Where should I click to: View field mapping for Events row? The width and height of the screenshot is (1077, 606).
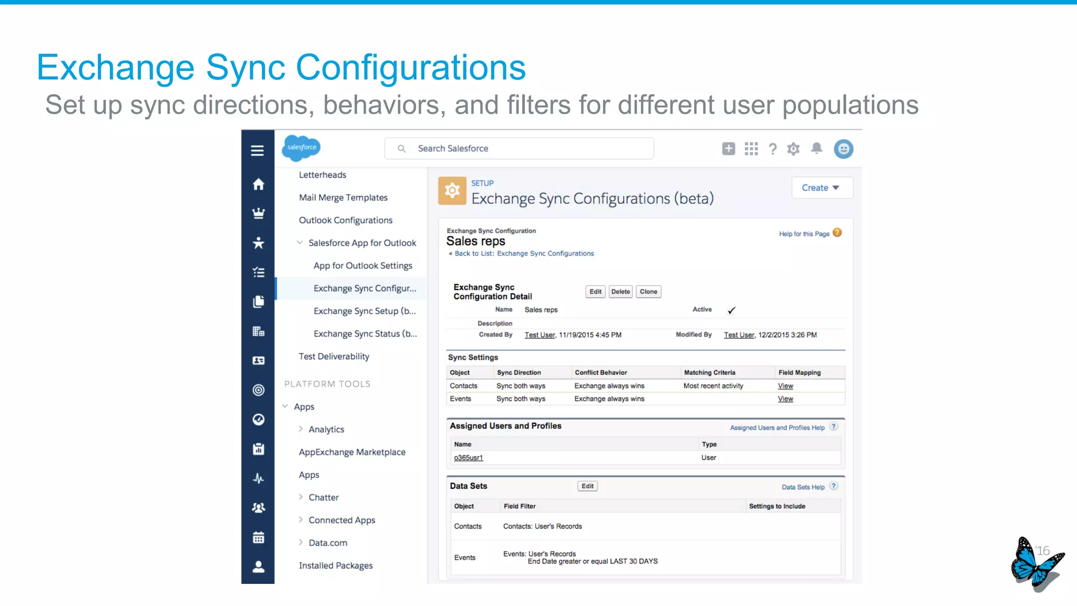[x=785, y=399]
